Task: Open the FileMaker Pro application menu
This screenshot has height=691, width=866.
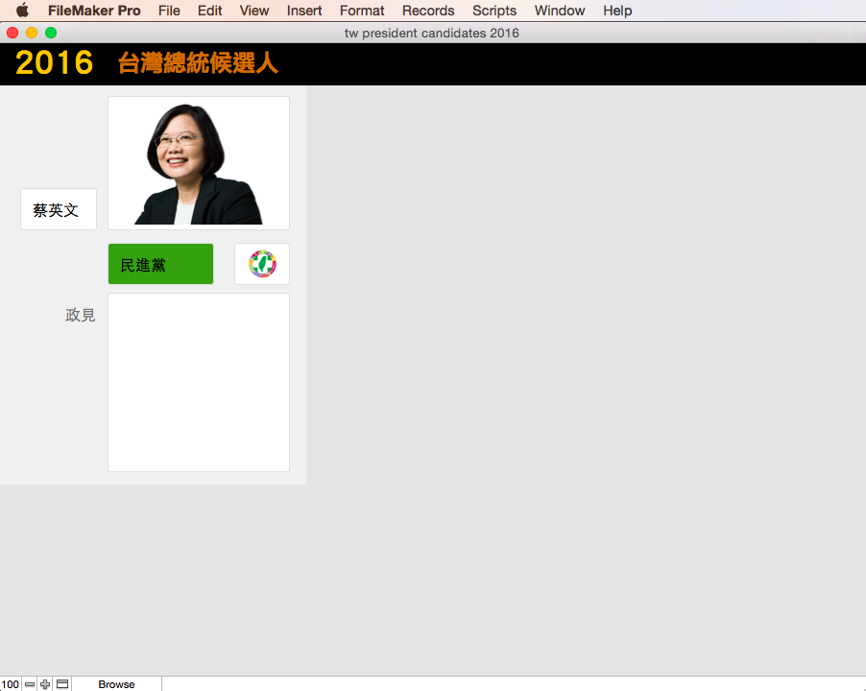Action: (x=94, y=11)
